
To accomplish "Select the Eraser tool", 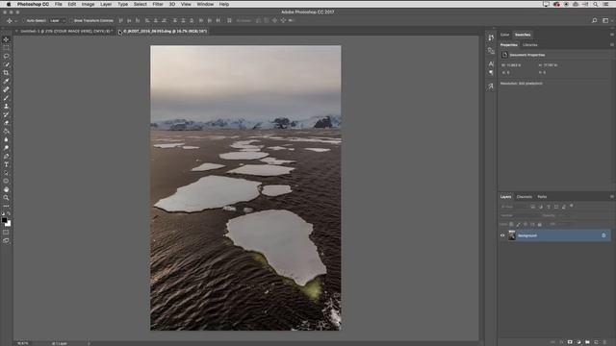I will point(6,123).
